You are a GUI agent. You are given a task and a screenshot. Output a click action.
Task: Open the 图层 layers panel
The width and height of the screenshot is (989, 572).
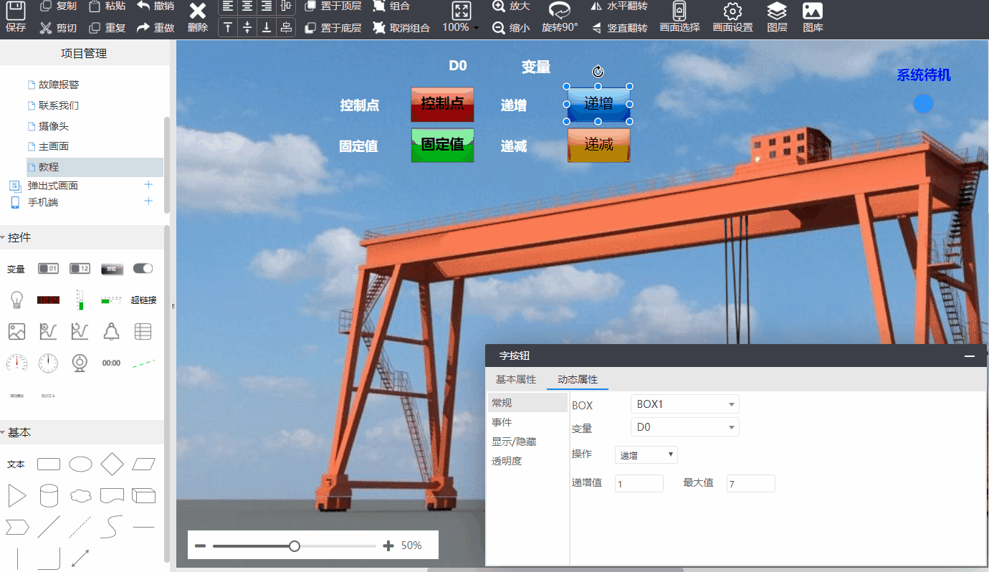[x=777, y=17]
